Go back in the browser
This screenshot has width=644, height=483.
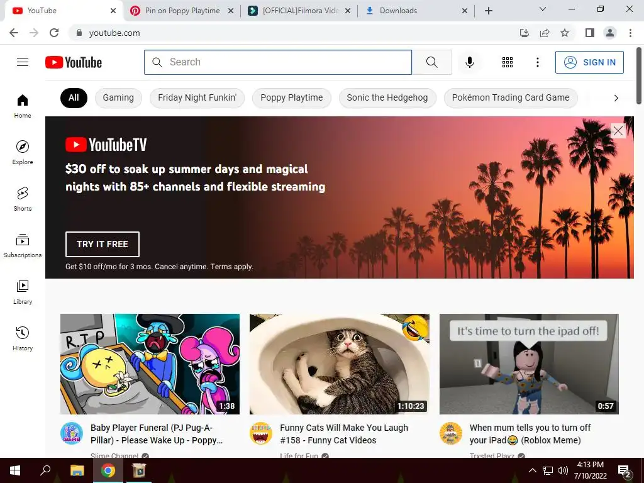[x=14, y=33]
